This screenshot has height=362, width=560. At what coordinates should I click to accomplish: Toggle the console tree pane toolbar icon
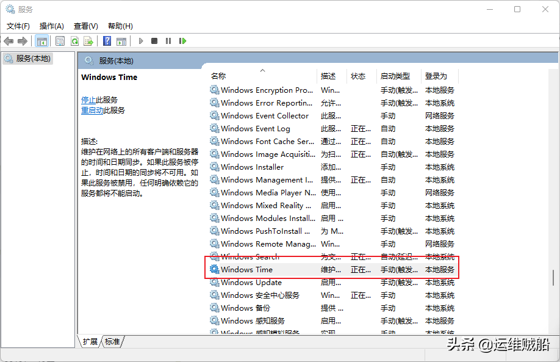(x=41, y=41)
